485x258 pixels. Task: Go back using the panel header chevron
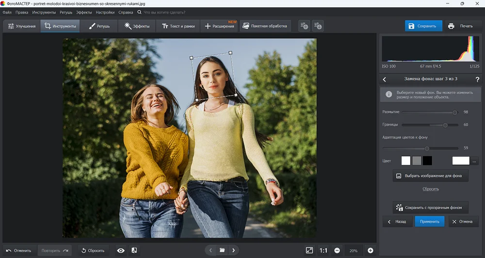[385, 79]
